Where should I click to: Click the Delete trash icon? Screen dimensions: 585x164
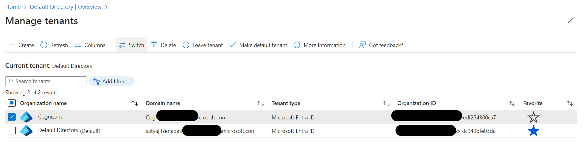[154, 45]
